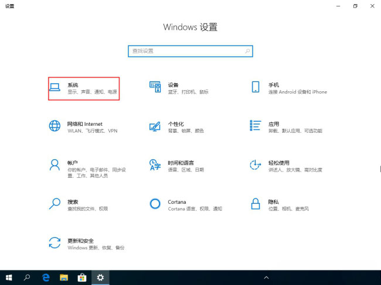Open the 手机 settings title
381x285 pixels.
tap(273, 85)
